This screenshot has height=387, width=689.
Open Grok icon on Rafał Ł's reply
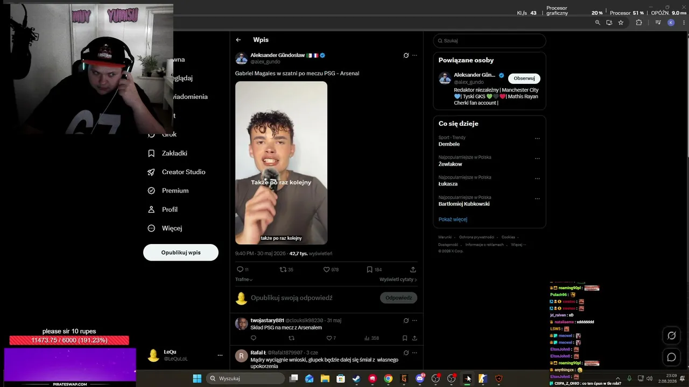pyautogui.click(x=406, y=353)
